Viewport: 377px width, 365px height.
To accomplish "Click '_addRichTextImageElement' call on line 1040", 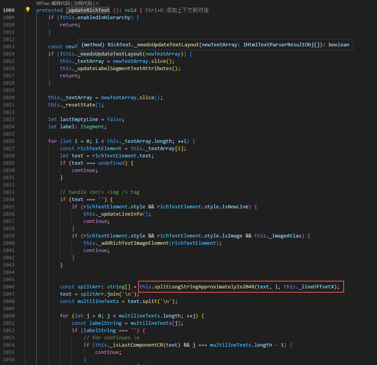I will 134,243.
